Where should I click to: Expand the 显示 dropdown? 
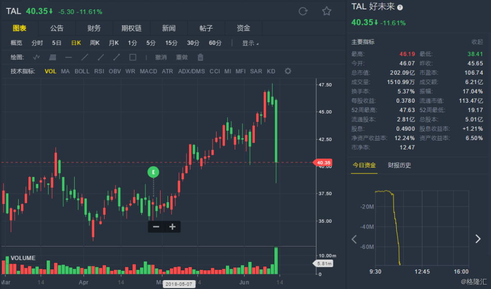pos(250,43)
